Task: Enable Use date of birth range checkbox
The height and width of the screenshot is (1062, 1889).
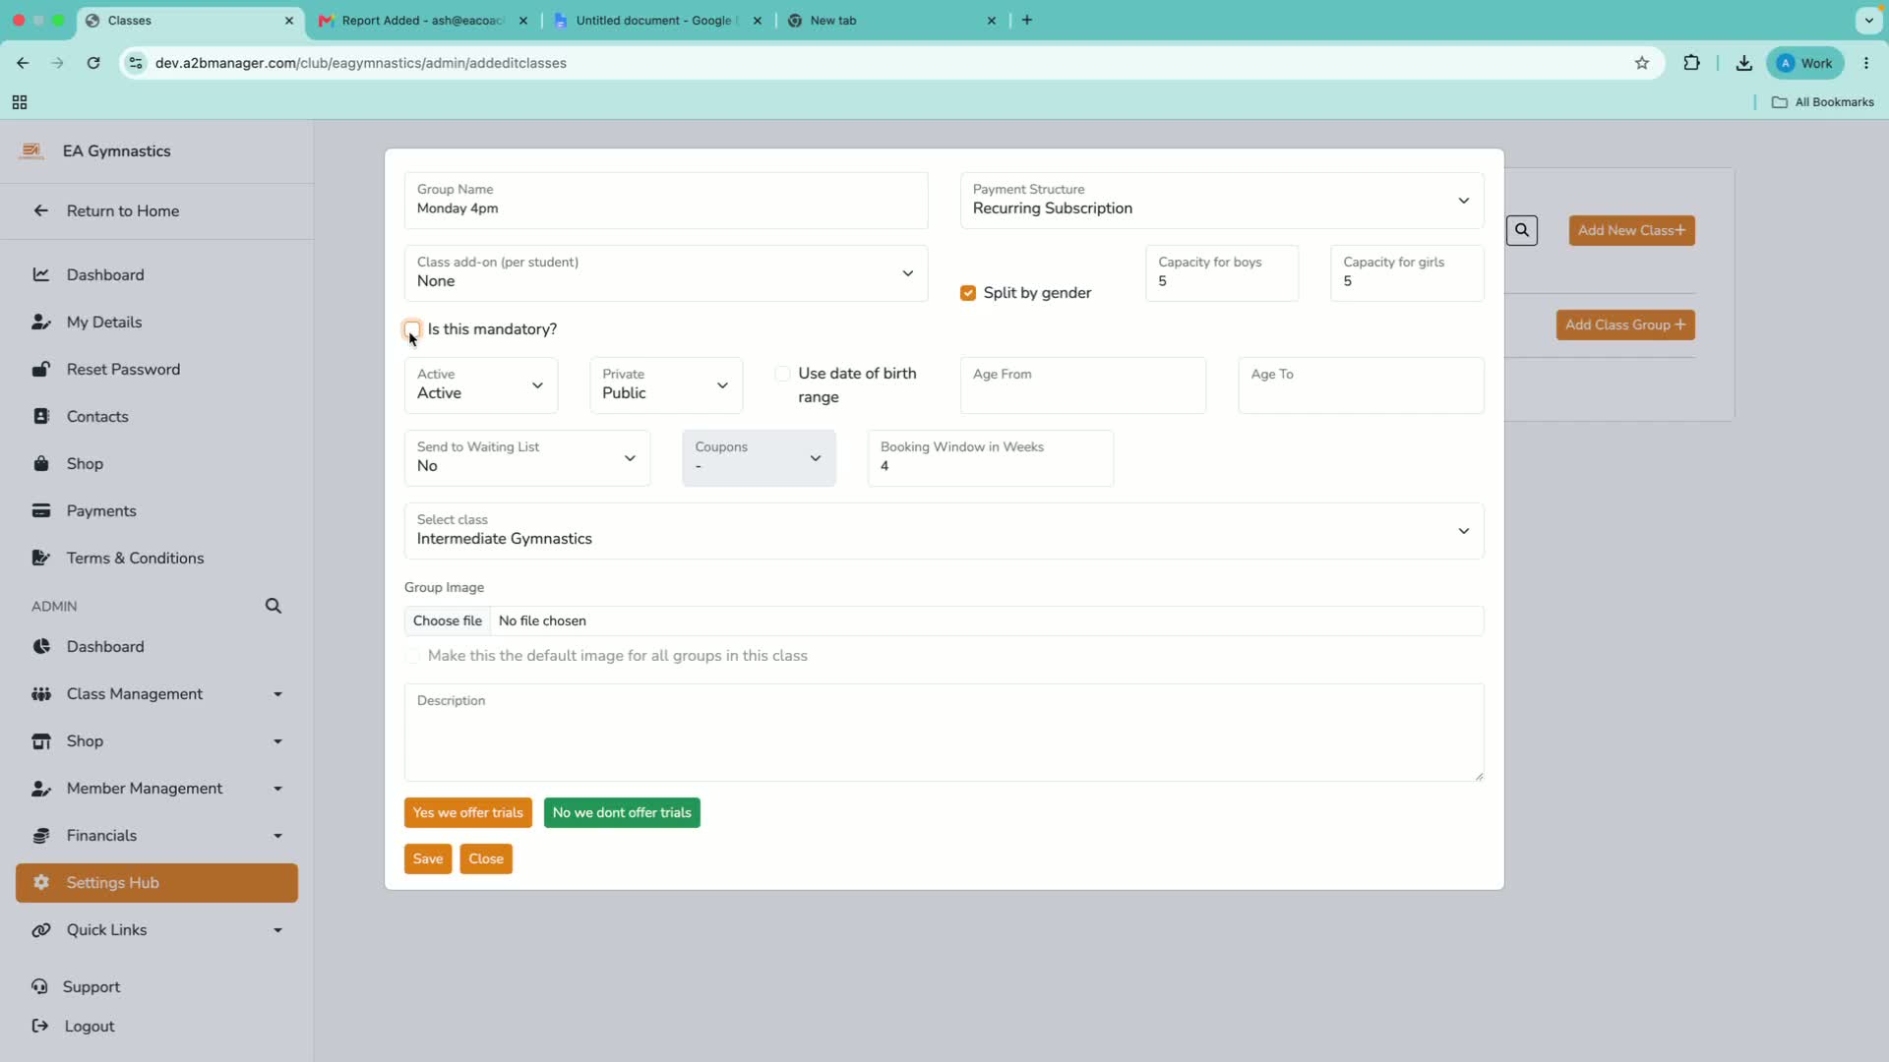Action: pyautogui.click(x=782, y=374)
